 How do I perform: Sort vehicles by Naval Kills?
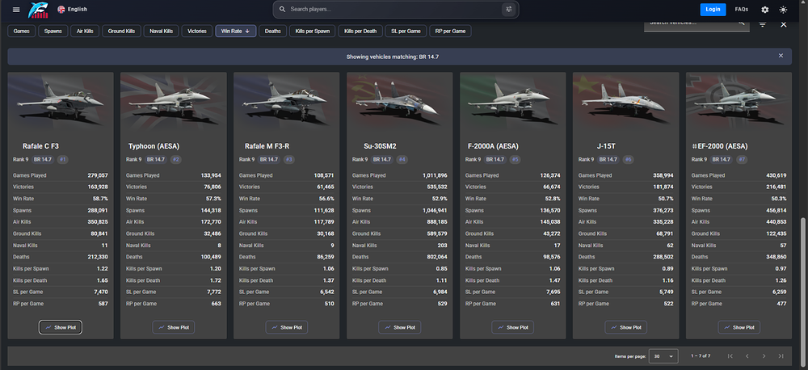[x=161, y=31]
